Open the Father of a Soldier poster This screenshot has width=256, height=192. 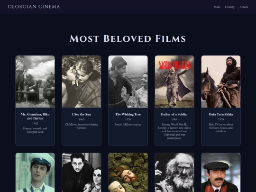point(174,82)
